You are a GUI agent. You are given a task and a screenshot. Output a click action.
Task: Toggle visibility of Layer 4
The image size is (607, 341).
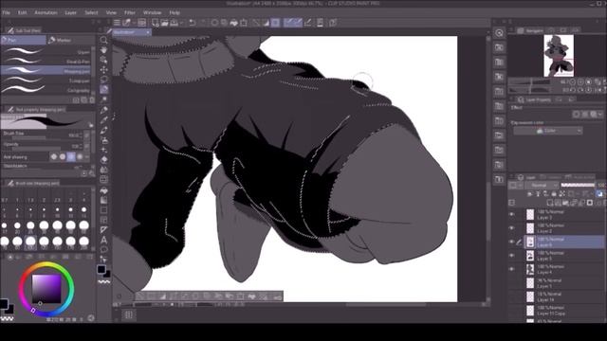pyautogui.click(x=512, y=269)
